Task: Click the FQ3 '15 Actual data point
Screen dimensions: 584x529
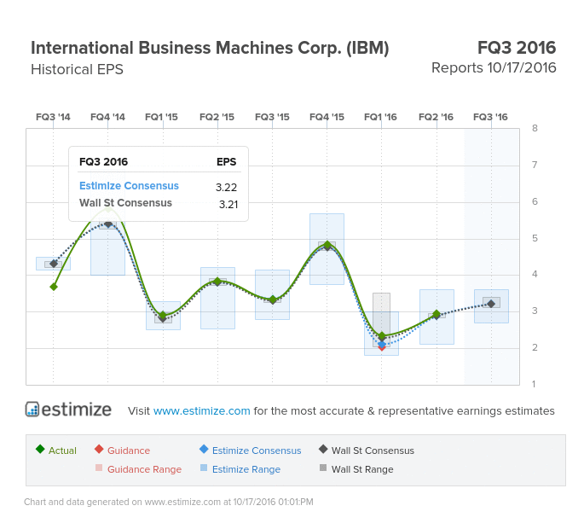Action: 273,299
